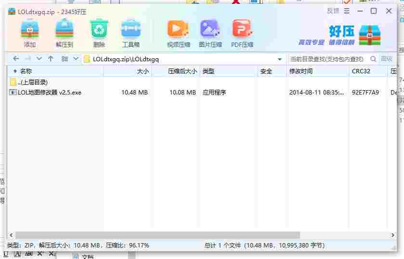
Task: Maximize the 好压 window
Action: point(374,11)
